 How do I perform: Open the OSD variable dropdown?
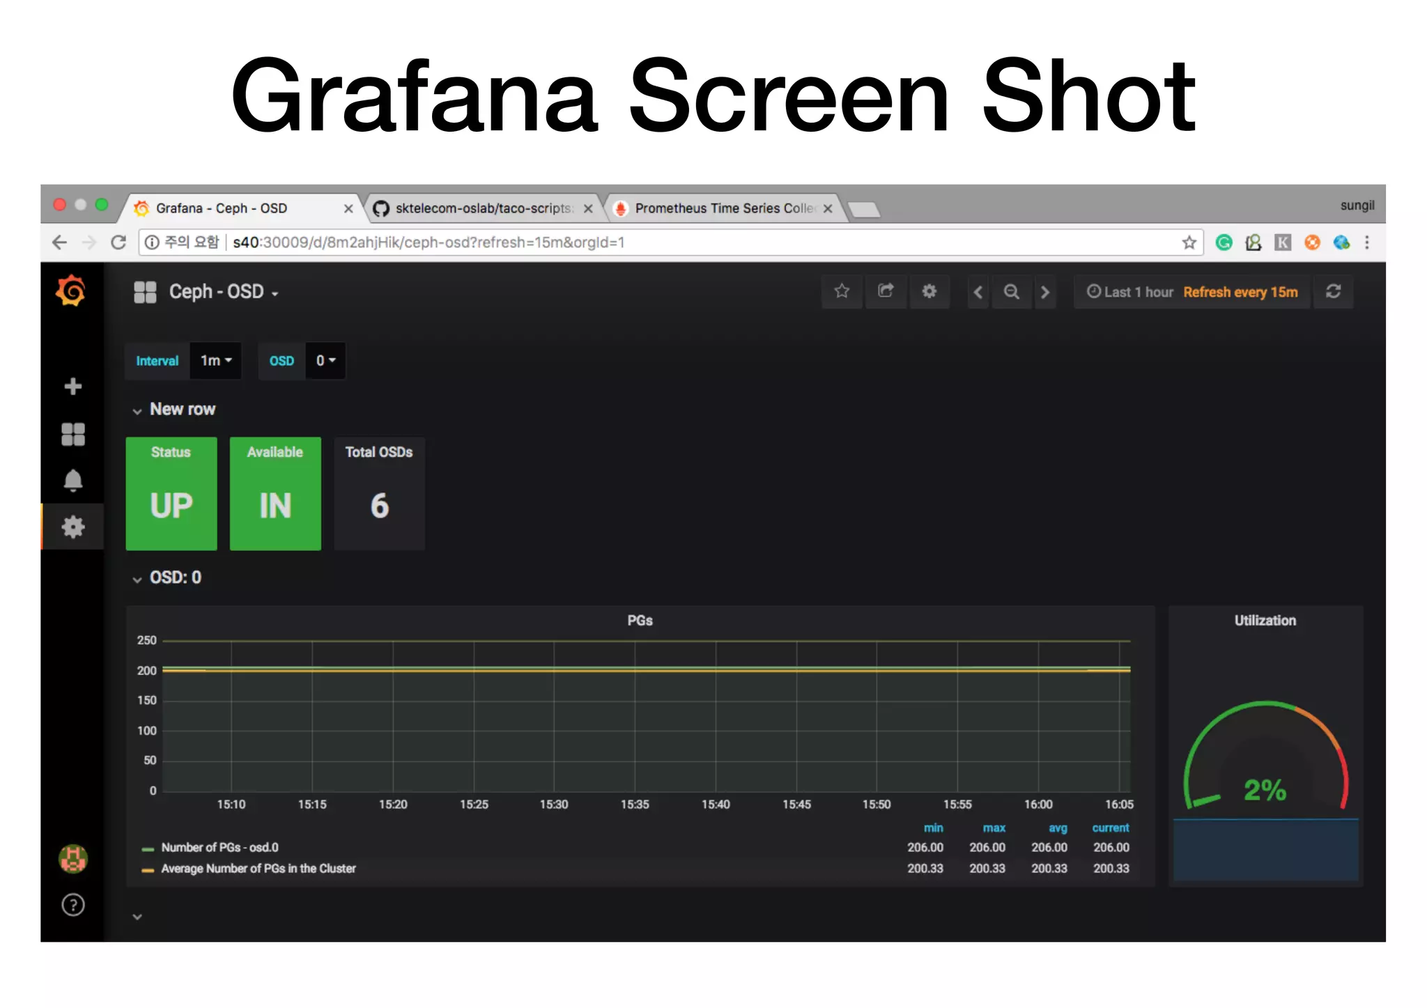click(x=325, y=361)
